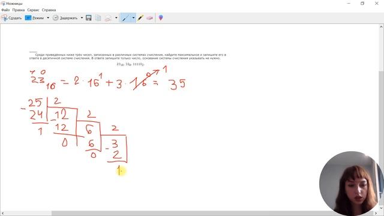Expand the send snip dropdown arrow
The image size is (384, 216).
[116, 18]
